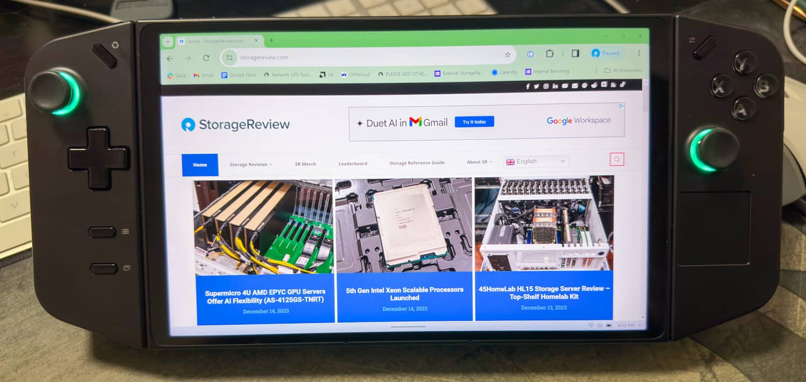The image size is (806, 382).
Task: Select the Home - StorageReview.com tab
Action: point(219,41)
